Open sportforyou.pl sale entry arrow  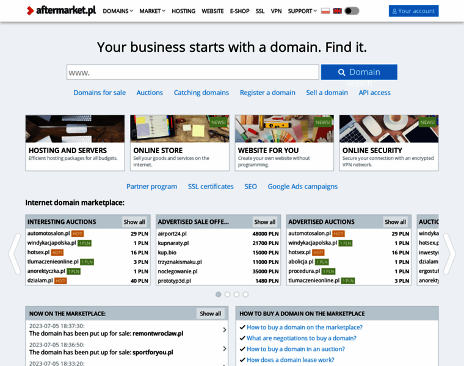[225, 349]
